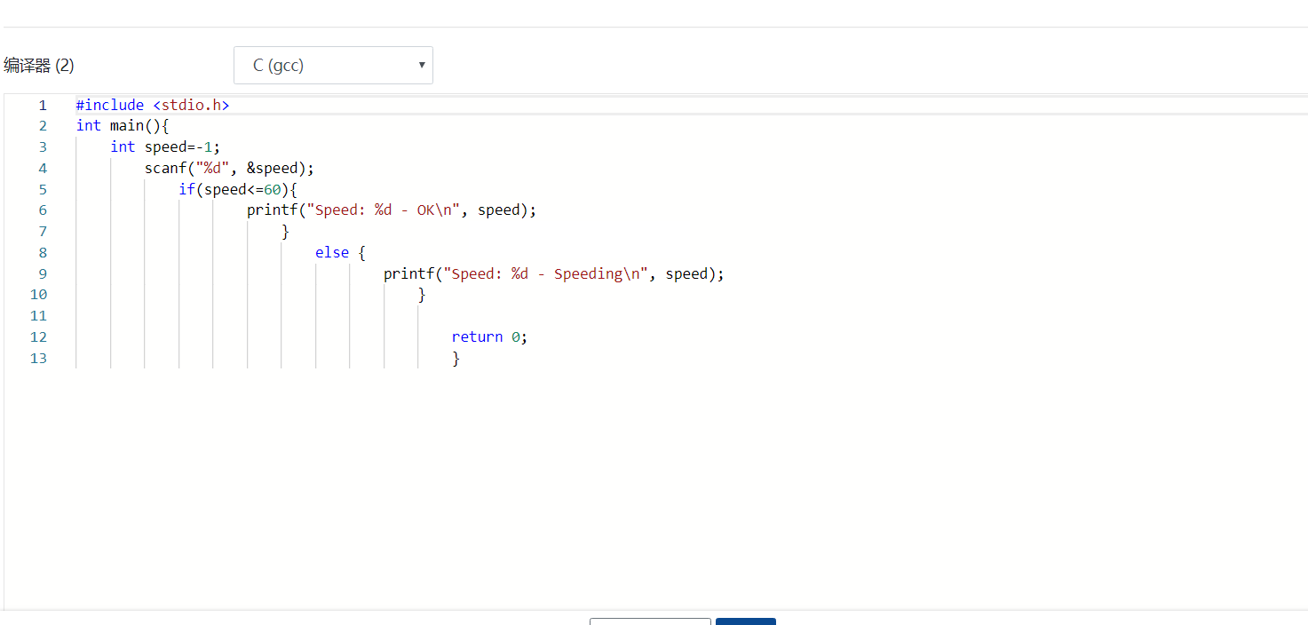The image size is (1308, 625).
Task: Click the 编译器 (2) label
Action: click(39, 66)
